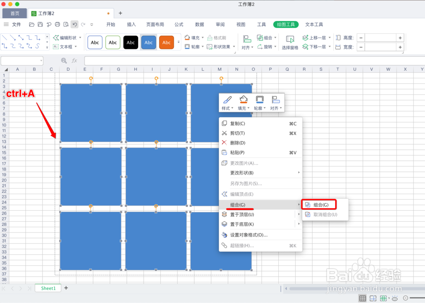Apply the white blue-outlined Abc style

[95, 43]
